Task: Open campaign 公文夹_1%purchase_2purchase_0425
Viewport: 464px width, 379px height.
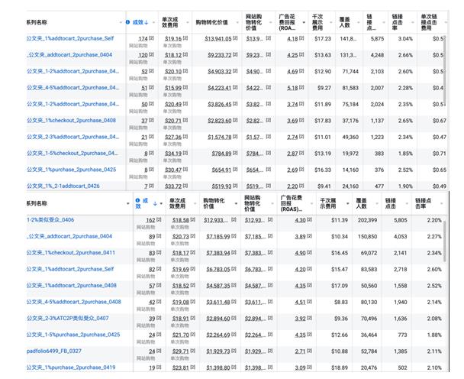Action: click(71, 170)
